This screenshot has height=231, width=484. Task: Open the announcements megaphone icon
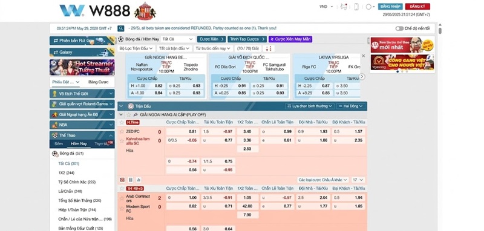coord(344,7)
